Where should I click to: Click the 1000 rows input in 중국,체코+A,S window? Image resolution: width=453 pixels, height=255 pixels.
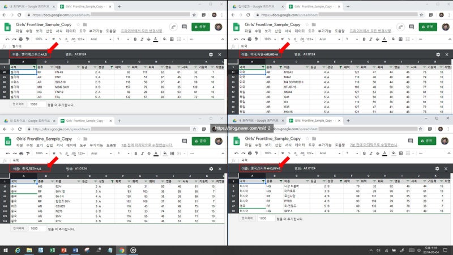click(x=37, y=228)
